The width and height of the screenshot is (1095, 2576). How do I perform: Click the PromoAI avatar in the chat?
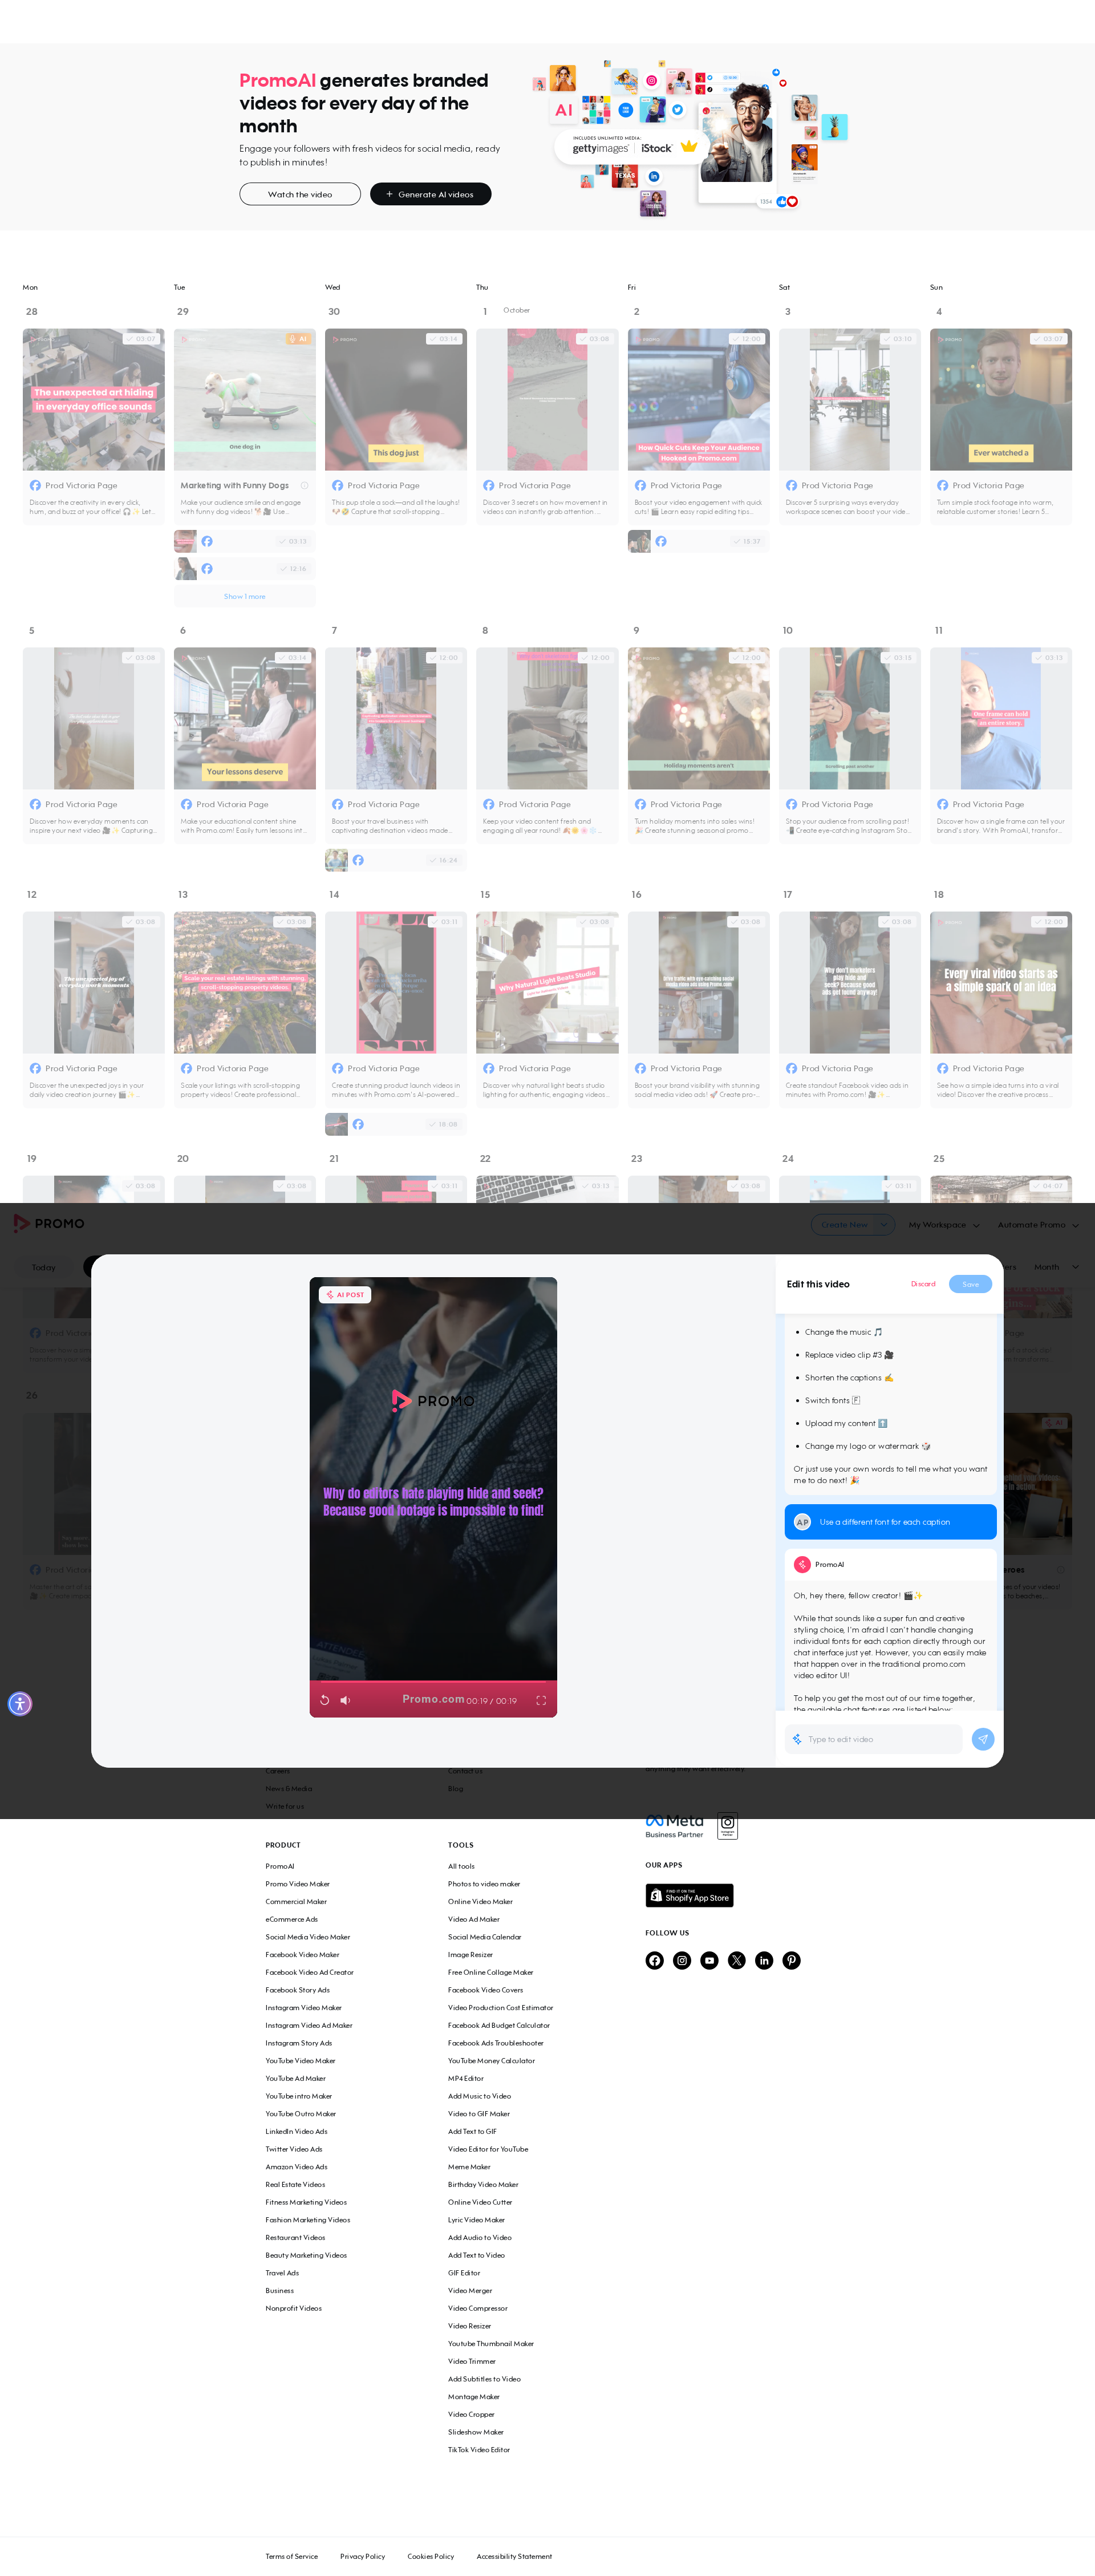802,1564
